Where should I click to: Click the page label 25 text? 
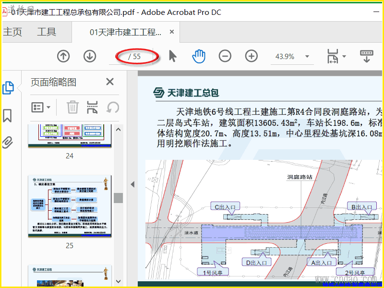point(70,245)
